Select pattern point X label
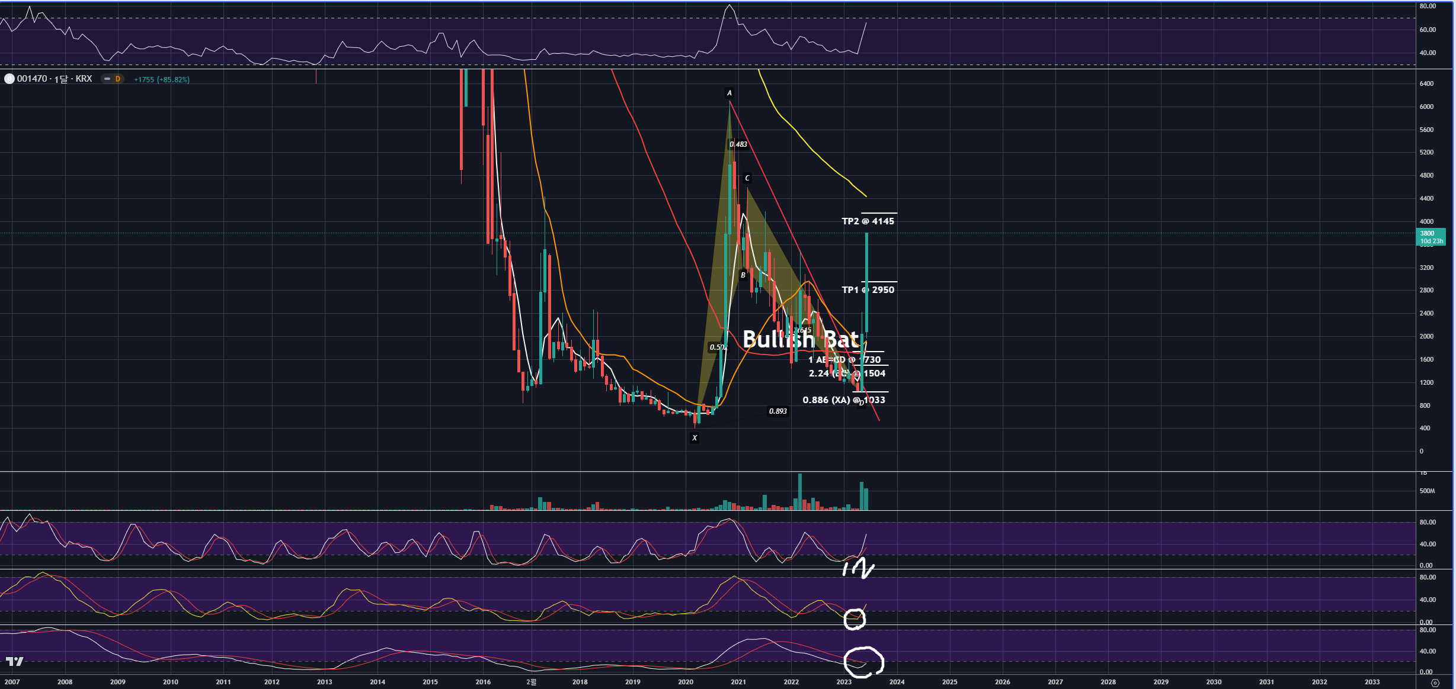This screenshot has width=1456, height=689. (x=695, y=438)
